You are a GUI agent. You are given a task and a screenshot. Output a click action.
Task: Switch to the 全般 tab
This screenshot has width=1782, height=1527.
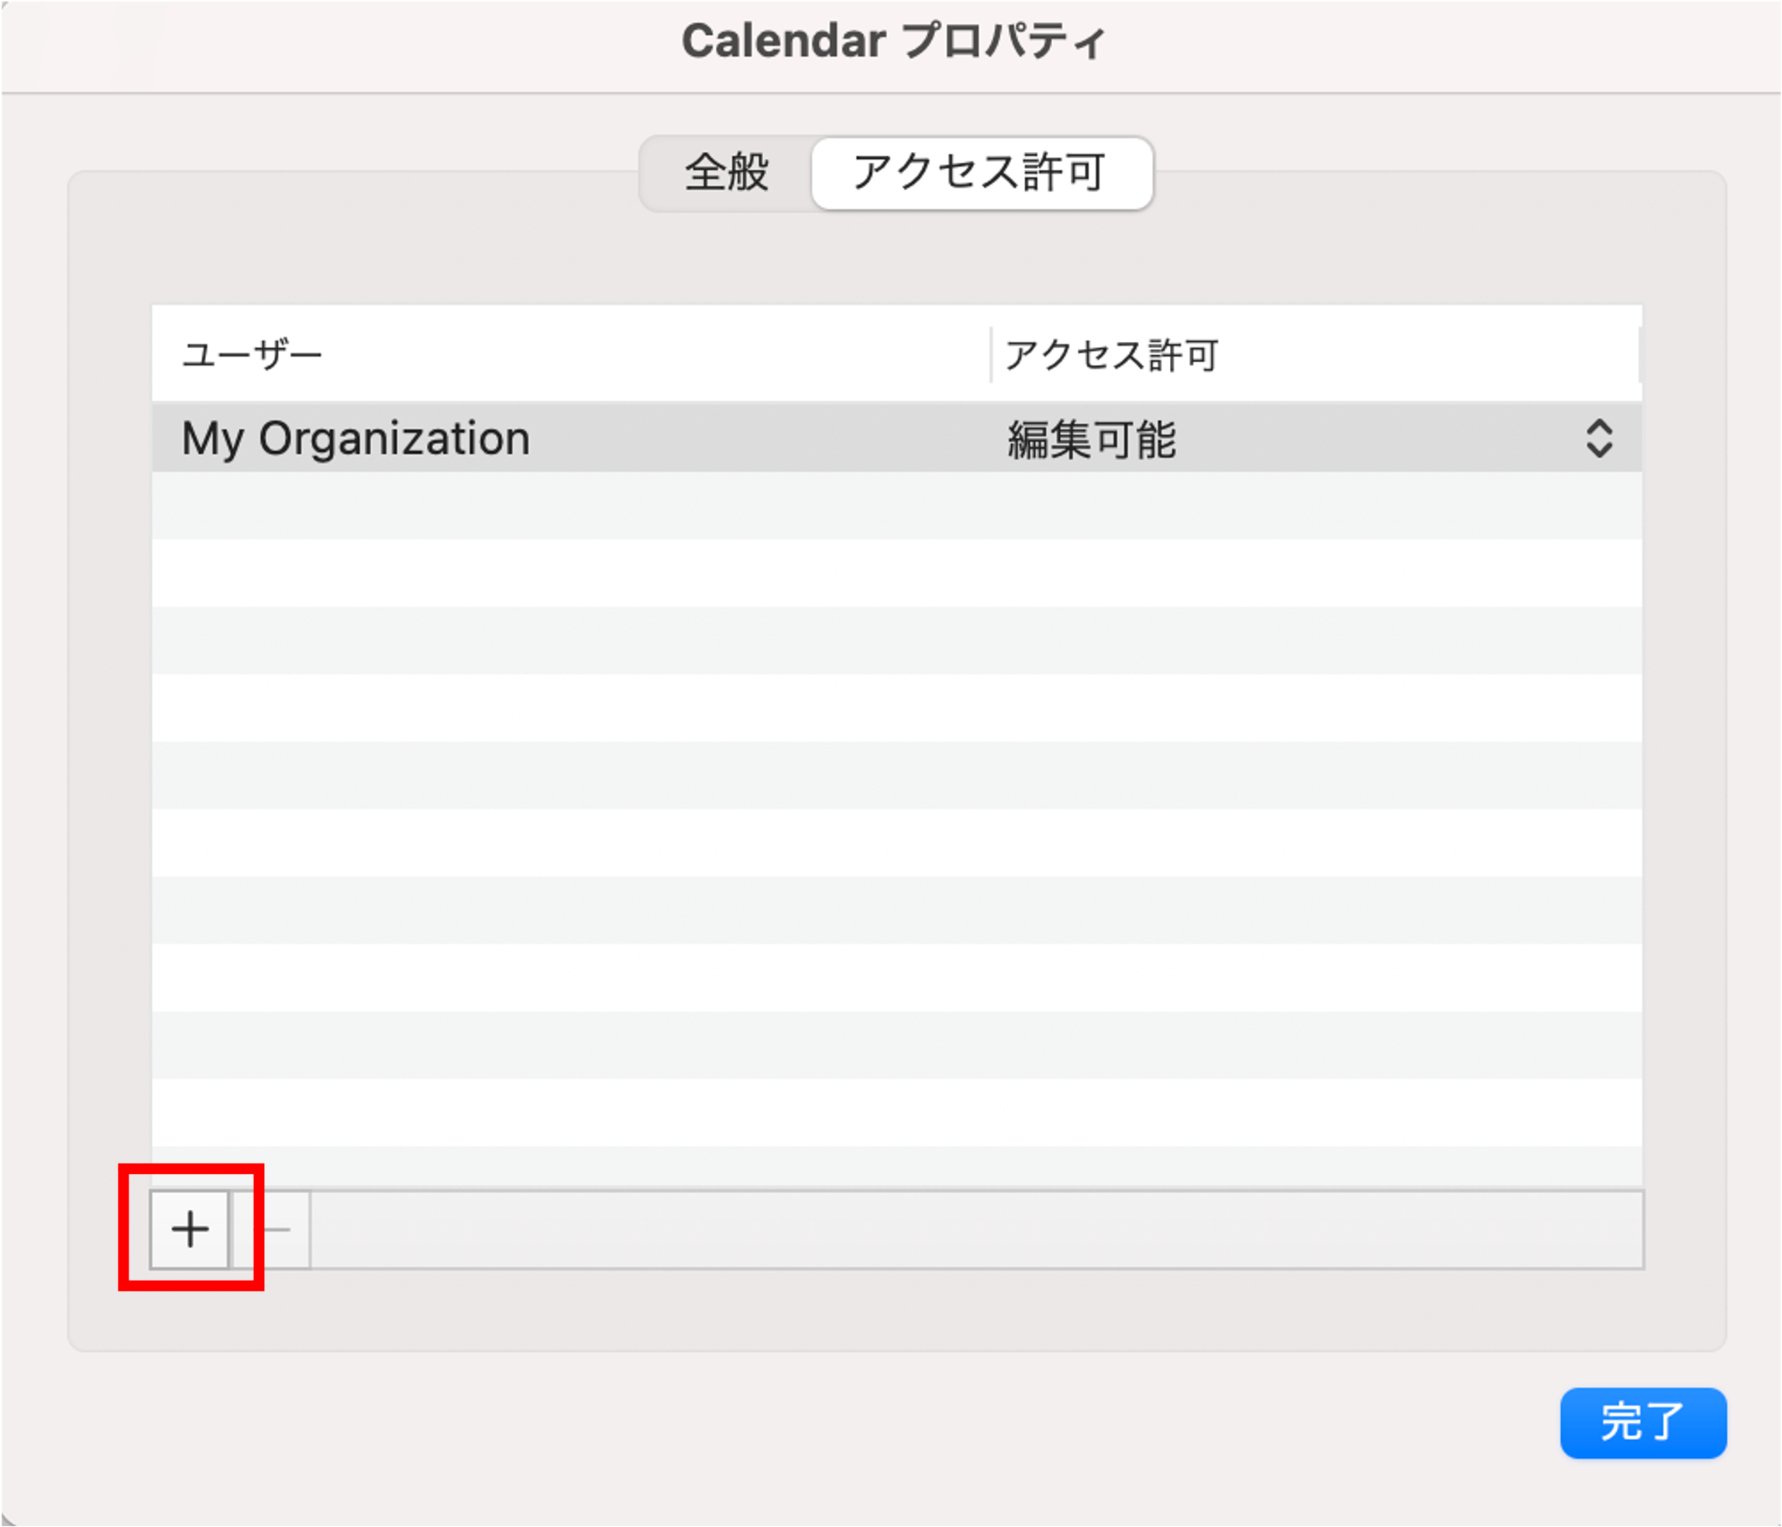click(x=727, y=173)
